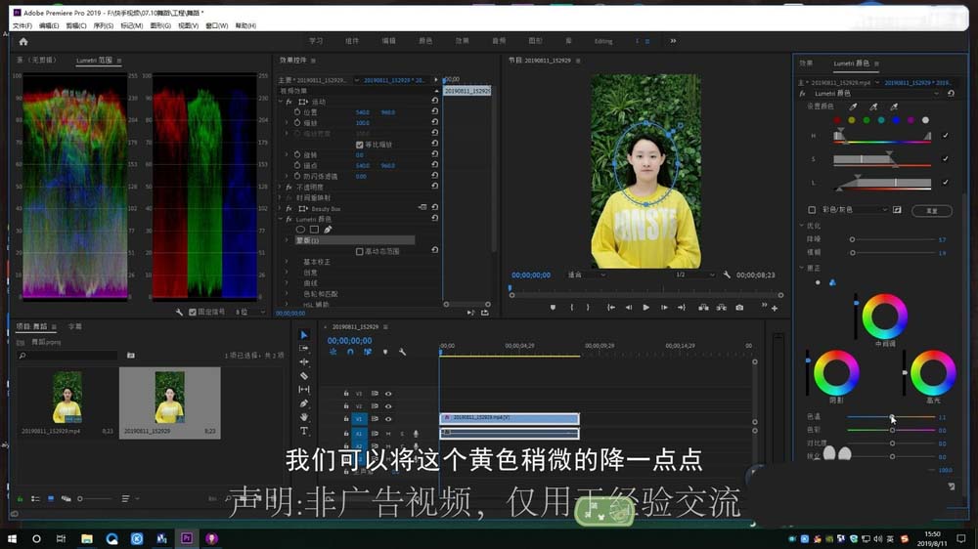
Task: Toggle snap magnet in timeline
Action: (350, 352)
